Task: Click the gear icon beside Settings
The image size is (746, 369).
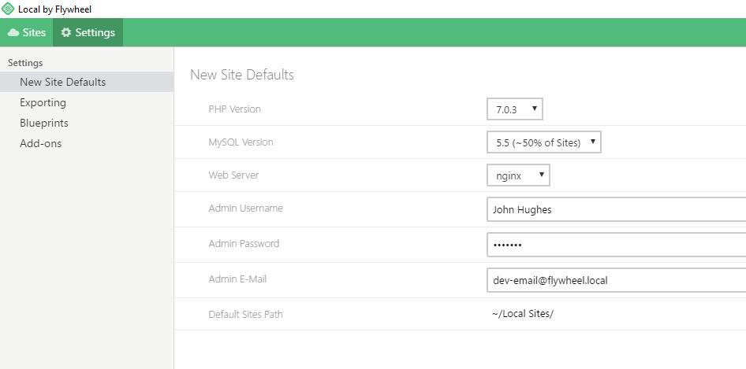Action: click(x=66, y=32)
